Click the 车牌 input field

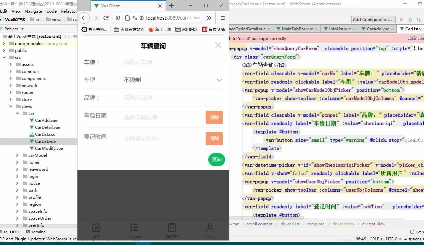coord(173,62)
